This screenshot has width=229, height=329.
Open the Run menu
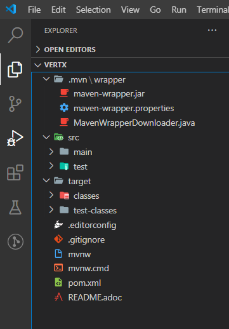point(179,10)
